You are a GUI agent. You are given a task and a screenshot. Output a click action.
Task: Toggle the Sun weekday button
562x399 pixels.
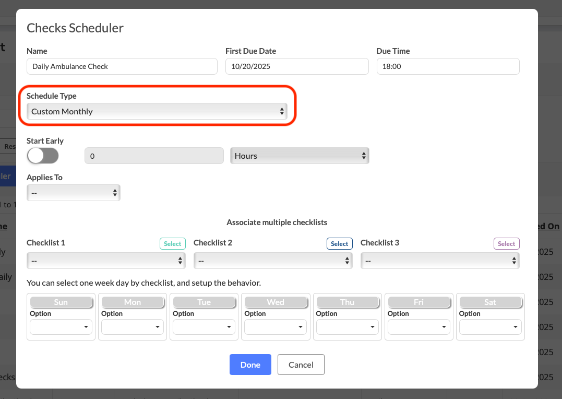[61, 302]
